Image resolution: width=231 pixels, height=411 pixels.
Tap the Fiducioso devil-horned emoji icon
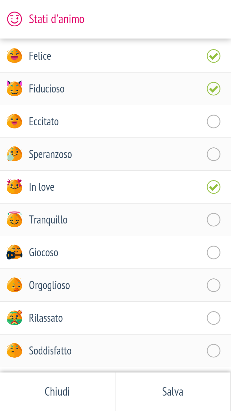pos(14,88)
